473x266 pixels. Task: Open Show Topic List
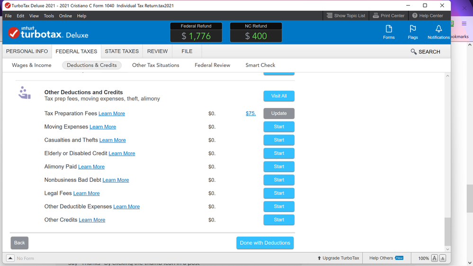pyautogui.click(x=346, y=16)
